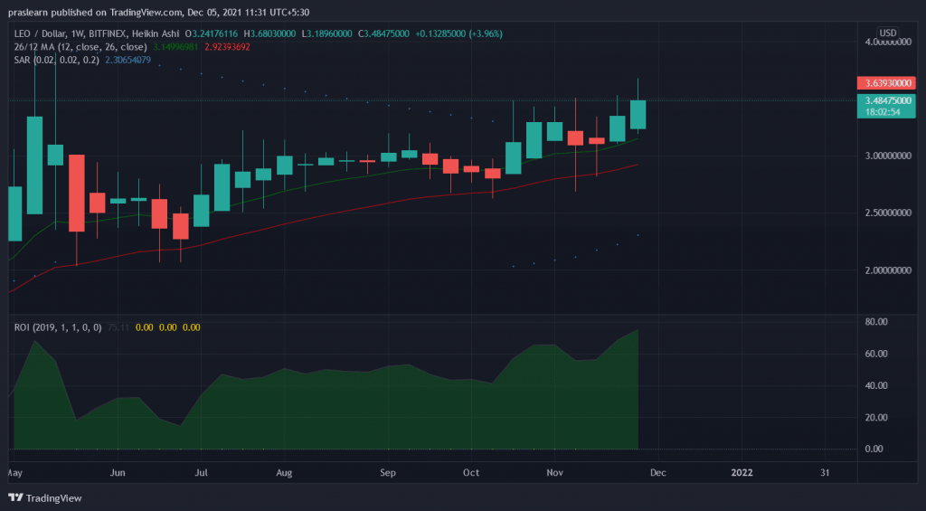
Task: Select the 26/12 MA indicator legend
Action: tap(34, 46)
